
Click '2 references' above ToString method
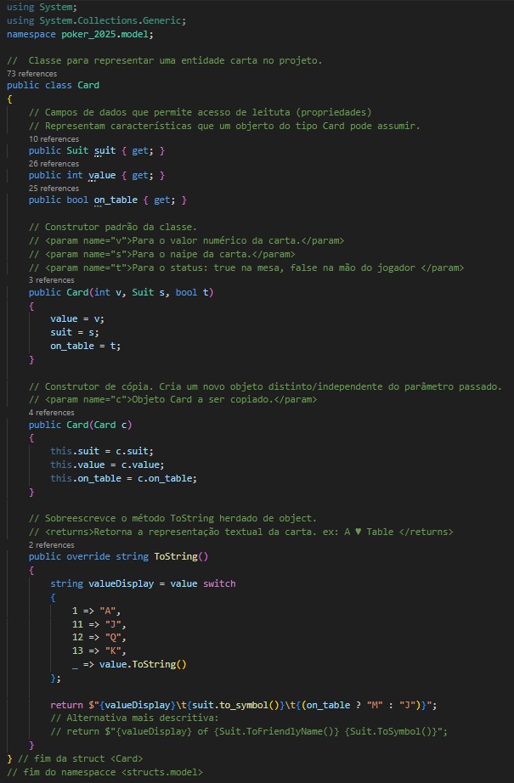52,545
